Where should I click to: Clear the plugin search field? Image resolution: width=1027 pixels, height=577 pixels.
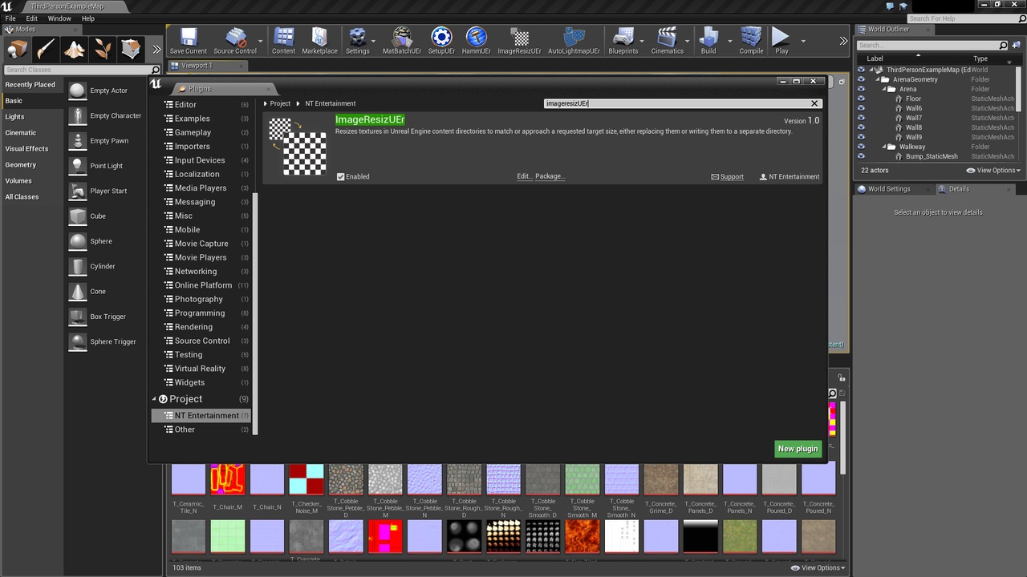[x=814, y=103]
